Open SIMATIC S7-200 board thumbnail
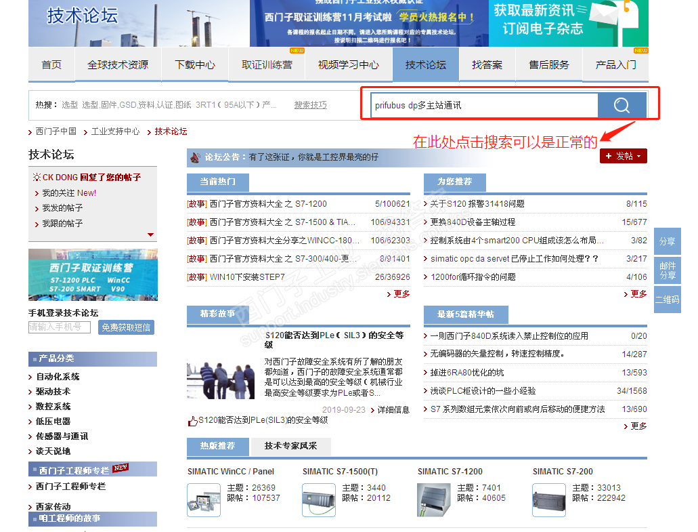Screen dimensions: 698x532 click(x=549, y=500)
